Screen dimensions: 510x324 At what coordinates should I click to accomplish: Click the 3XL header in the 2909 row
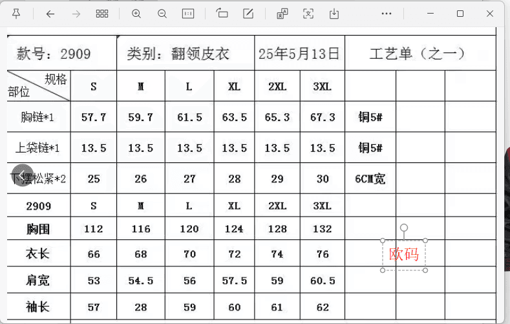point(323,206)
